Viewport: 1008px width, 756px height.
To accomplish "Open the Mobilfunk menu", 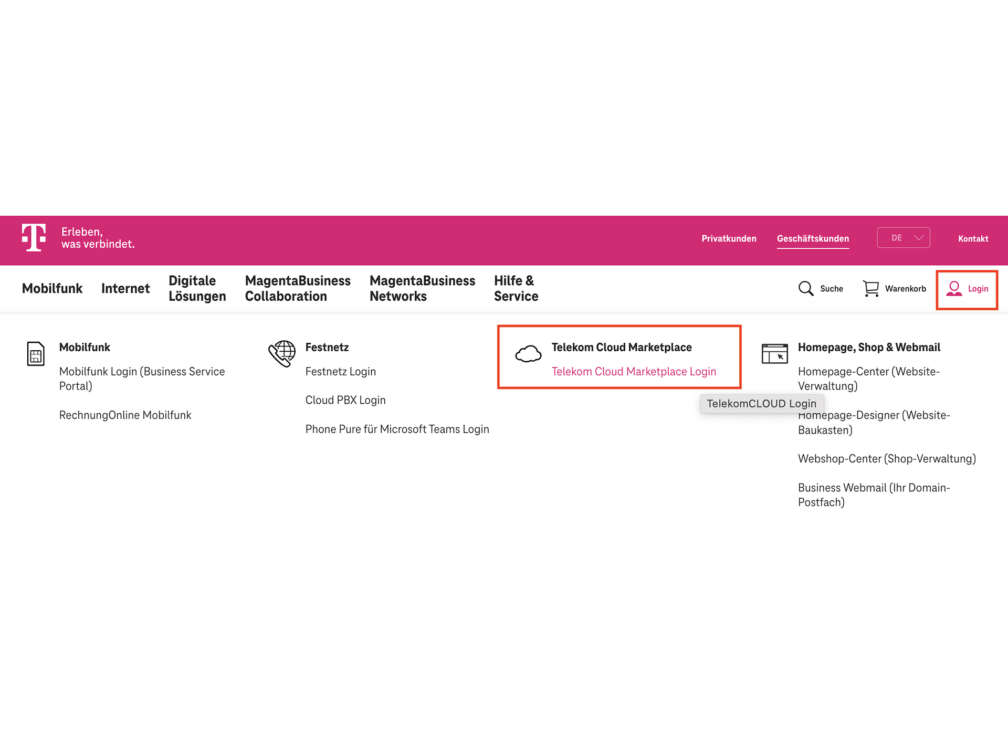I will coord(52,288).
